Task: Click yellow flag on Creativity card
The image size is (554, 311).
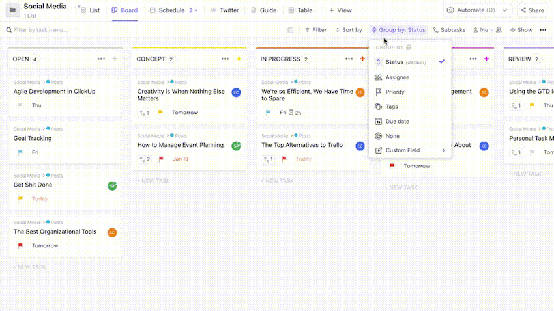Action: pyautogui.click(x=160, y=112)
